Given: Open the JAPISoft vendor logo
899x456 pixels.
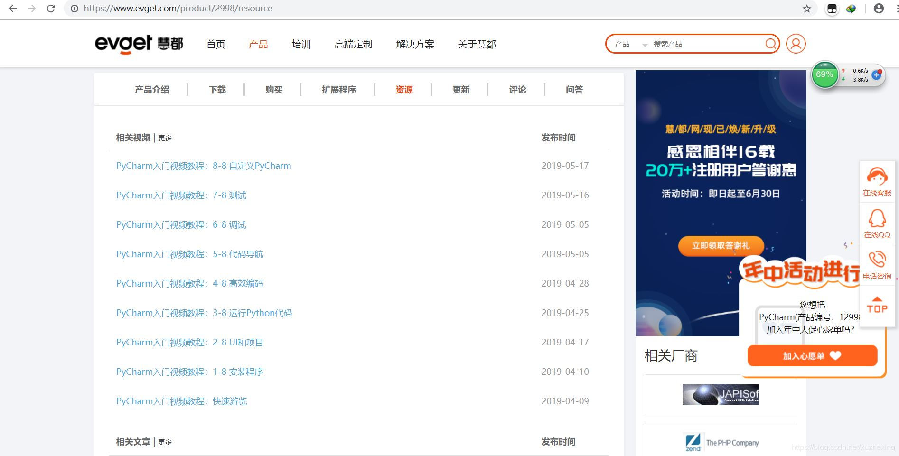Looking at the screenshot, I should (721, 394).
